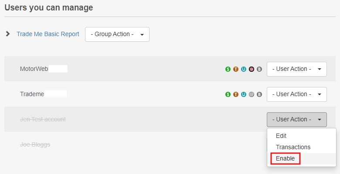
Task: Click MotorWeb's green dollar icon
Action: tap(228, 69)
